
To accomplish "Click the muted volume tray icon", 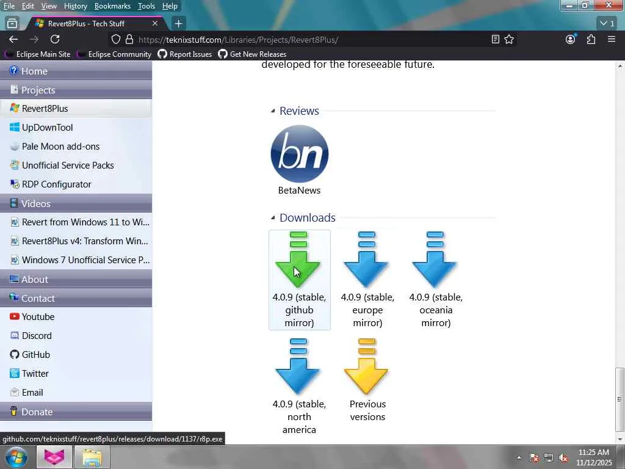I will tap(563, 458).
